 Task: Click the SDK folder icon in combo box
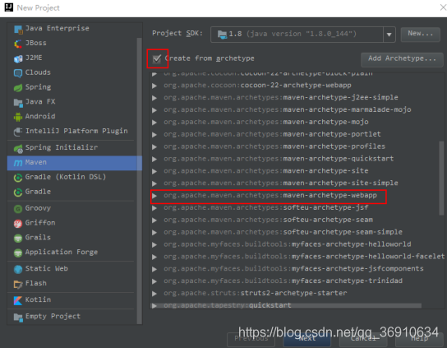(x=222, y=35)
